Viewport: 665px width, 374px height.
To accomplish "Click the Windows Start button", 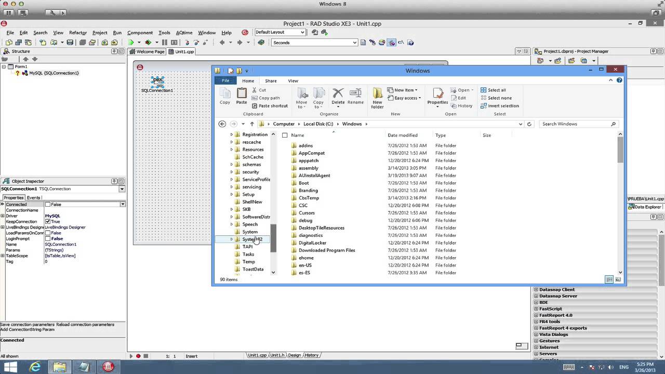I will coord(10,367).
